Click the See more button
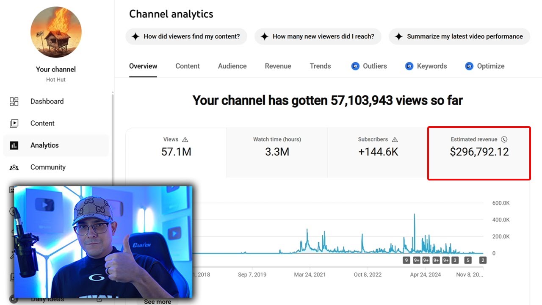 point(158,302)
